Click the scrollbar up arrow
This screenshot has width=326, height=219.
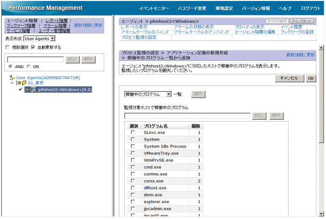coord(321,48)
